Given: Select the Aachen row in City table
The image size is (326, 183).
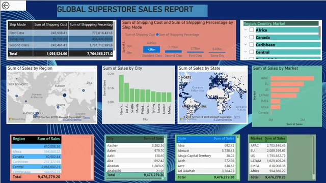Looking at the screenshot, I should (x=135, y=146).
